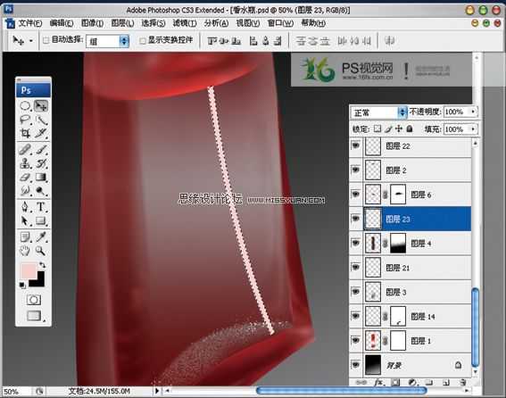The height and width of the screenshot is (398, 506).
Task: Click the zoom percentage 50% field
Action: [x=16, y=391]
